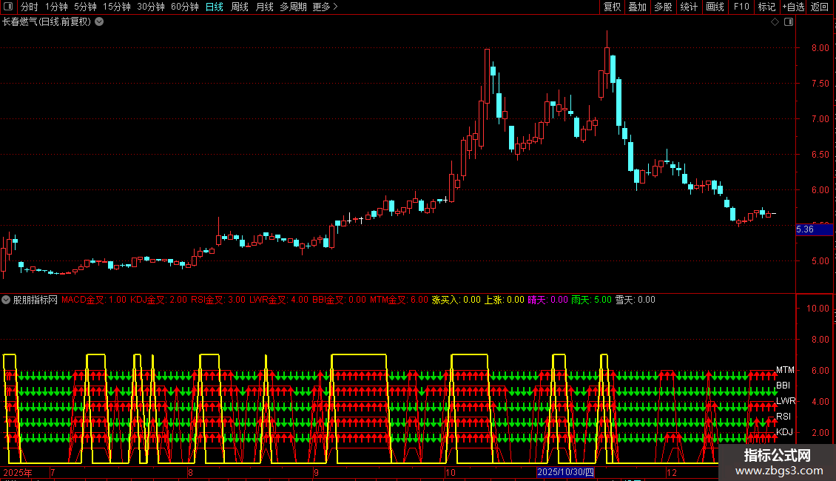Click the RSI line label
This screenshot has height=481, width=836.
(783, 417)
